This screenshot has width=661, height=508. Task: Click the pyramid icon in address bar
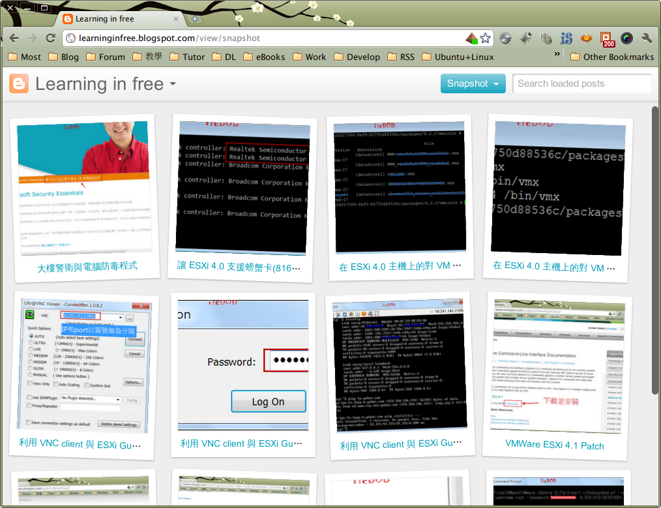pyautogui.click(x=472, y=38)
